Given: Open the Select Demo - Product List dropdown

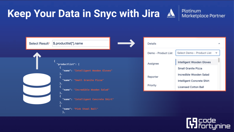Looking at the screenshot, I should (x=198, y=53).
